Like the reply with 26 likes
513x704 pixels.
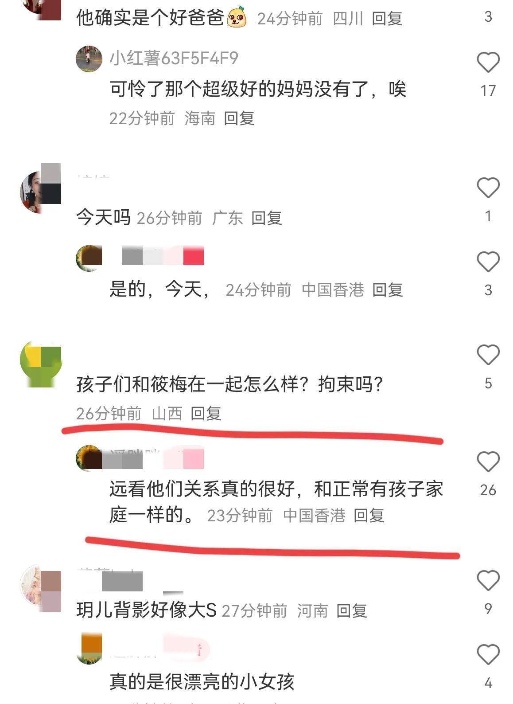[488, 462]
